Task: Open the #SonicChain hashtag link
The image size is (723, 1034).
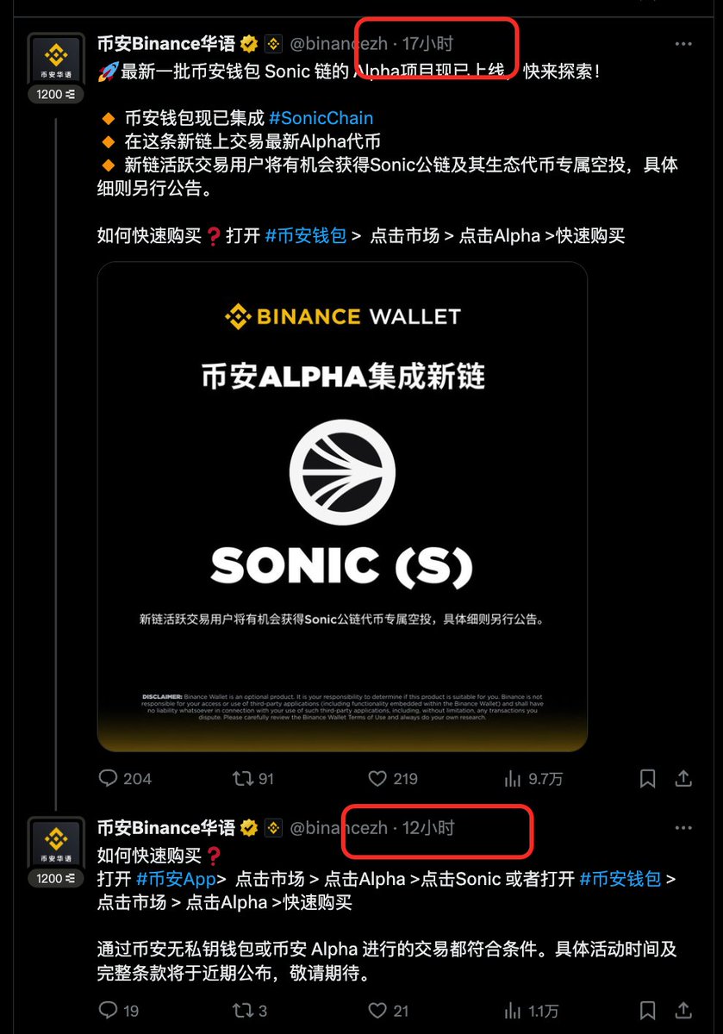Action: click(x=321, y=118)
